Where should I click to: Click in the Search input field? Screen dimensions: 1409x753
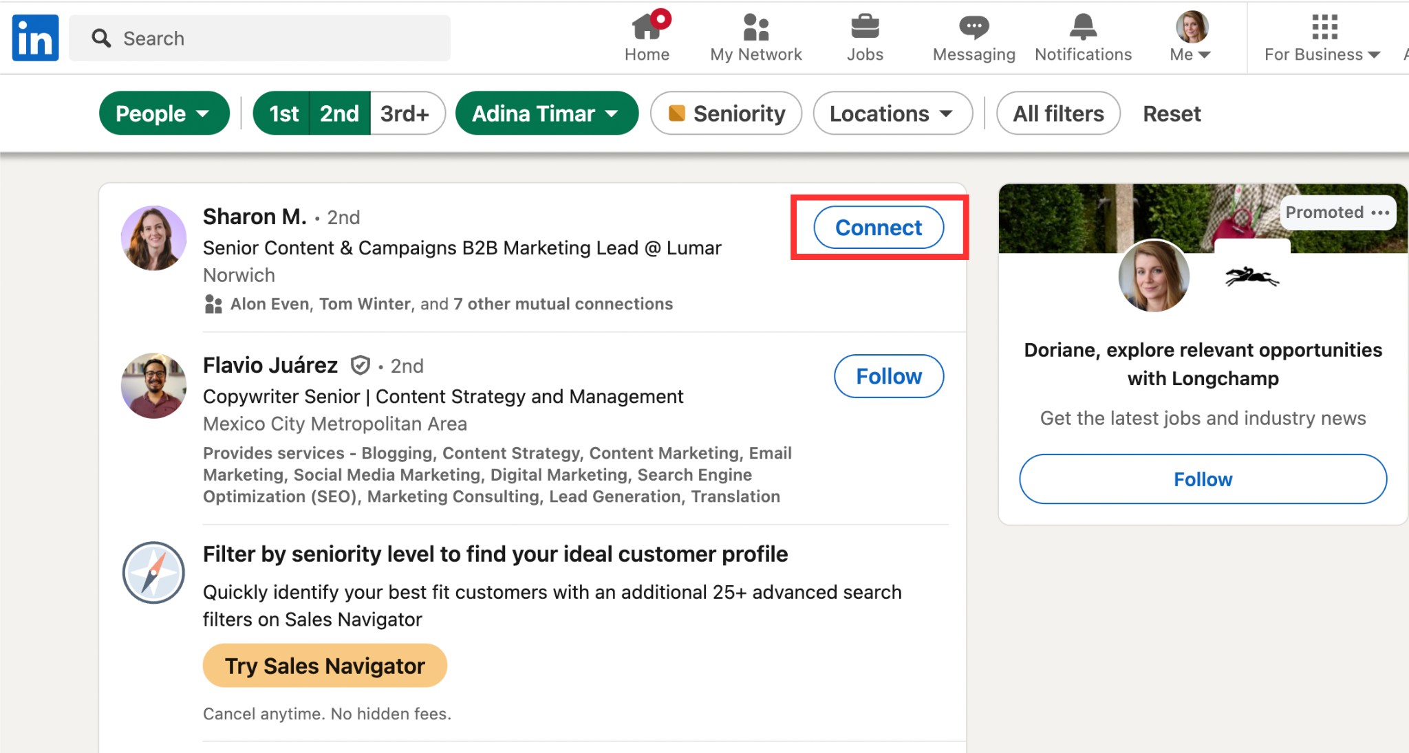tap(260, 38)
